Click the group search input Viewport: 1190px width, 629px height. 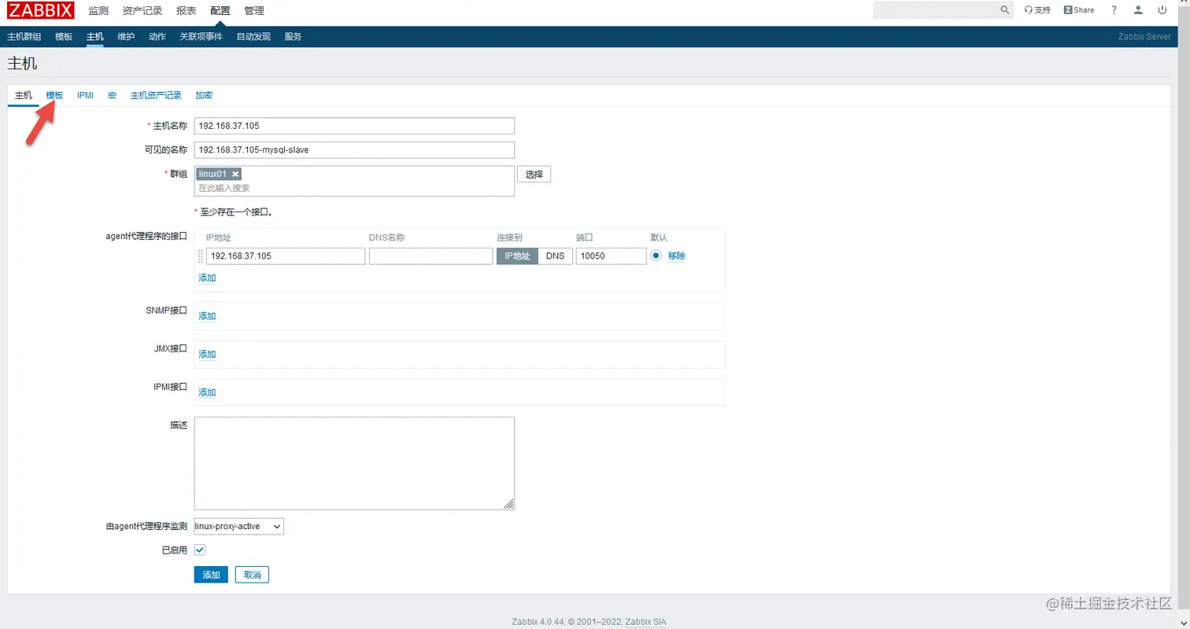click(x=354, y=189)
